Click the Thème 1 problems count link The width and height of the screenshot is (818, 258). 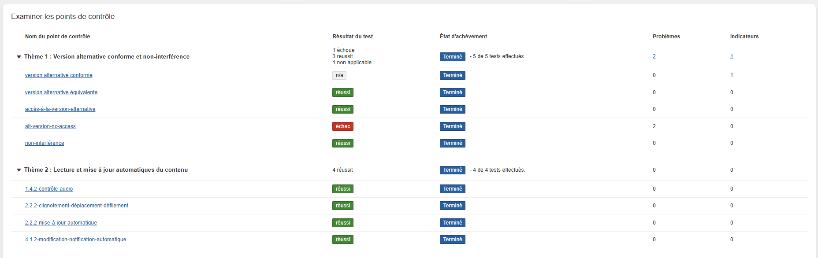coord(654,56)
